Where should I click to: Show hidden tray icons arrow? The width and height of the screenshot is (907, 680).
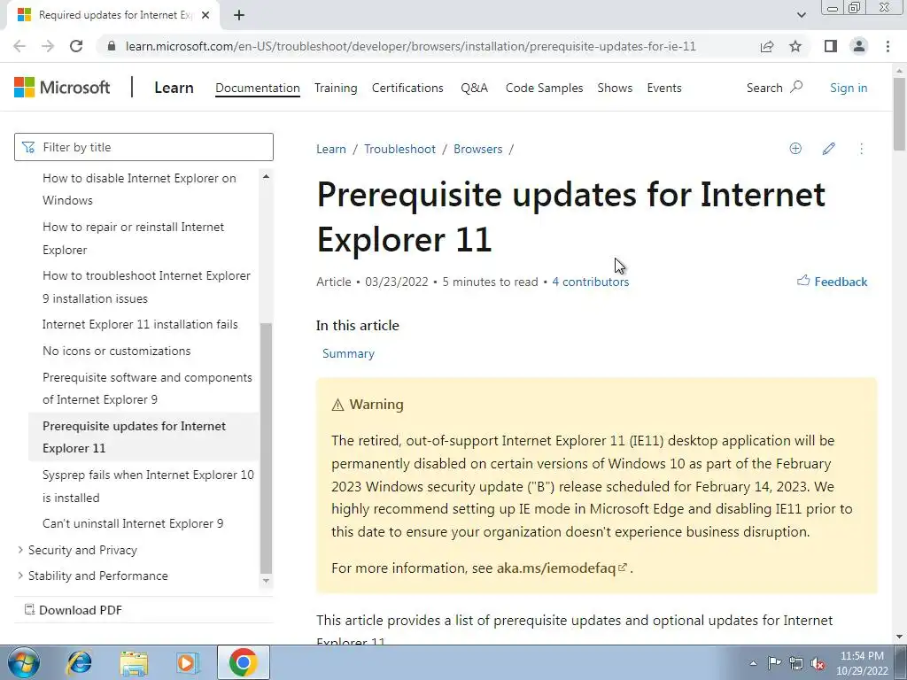click(753, 663)
